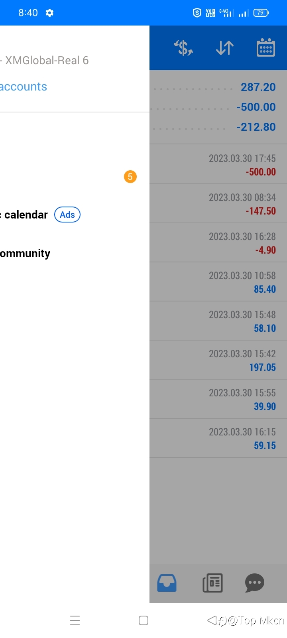This screenshot has width=287, height=638.
Task: Select the calendar menu item
Action: tap(24, 215)
